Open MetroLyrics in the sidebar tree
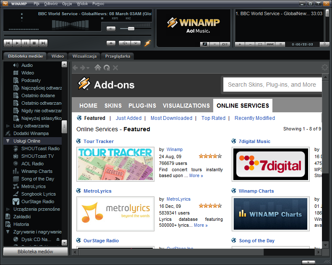Viewport: 332px width, 265px height. pos(34,186)
